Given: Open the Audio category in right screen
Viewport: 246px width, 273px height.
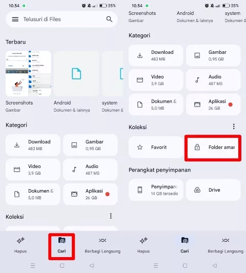Looking at the screenshot, I should point(213,80).
